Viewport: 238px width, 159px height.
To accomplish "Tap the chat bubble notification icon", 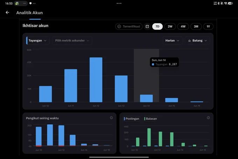I will [30, 4].
